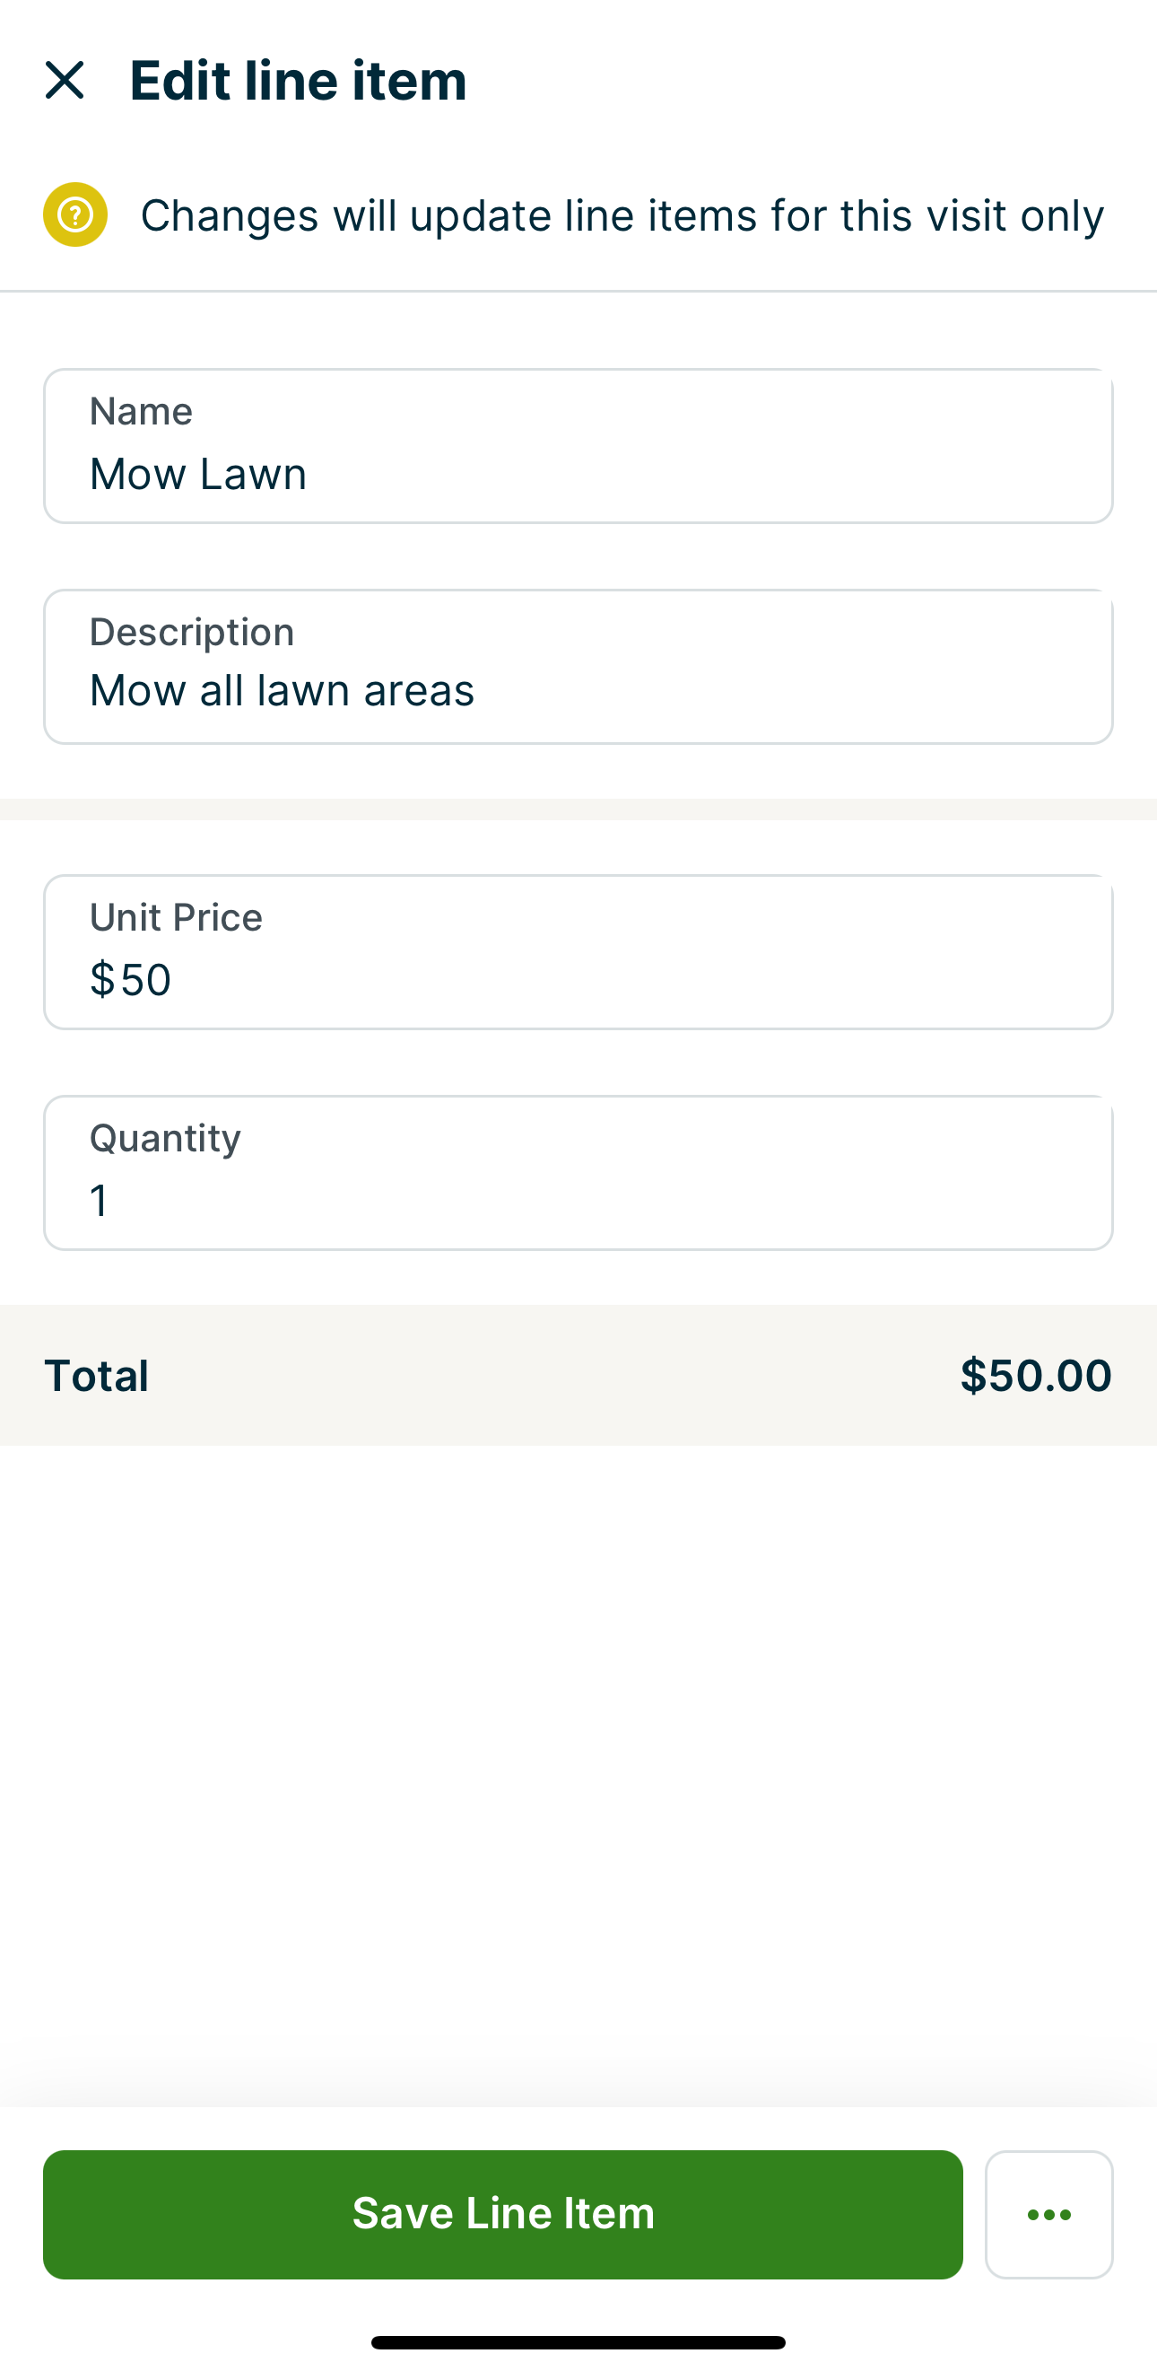Click the dollar sign in Unit Price

pyautogui.click(x=101, y=979)
